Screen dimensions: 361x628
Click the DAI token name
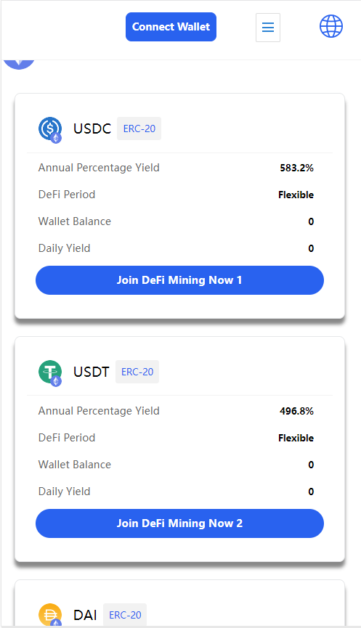click(85, 615)
